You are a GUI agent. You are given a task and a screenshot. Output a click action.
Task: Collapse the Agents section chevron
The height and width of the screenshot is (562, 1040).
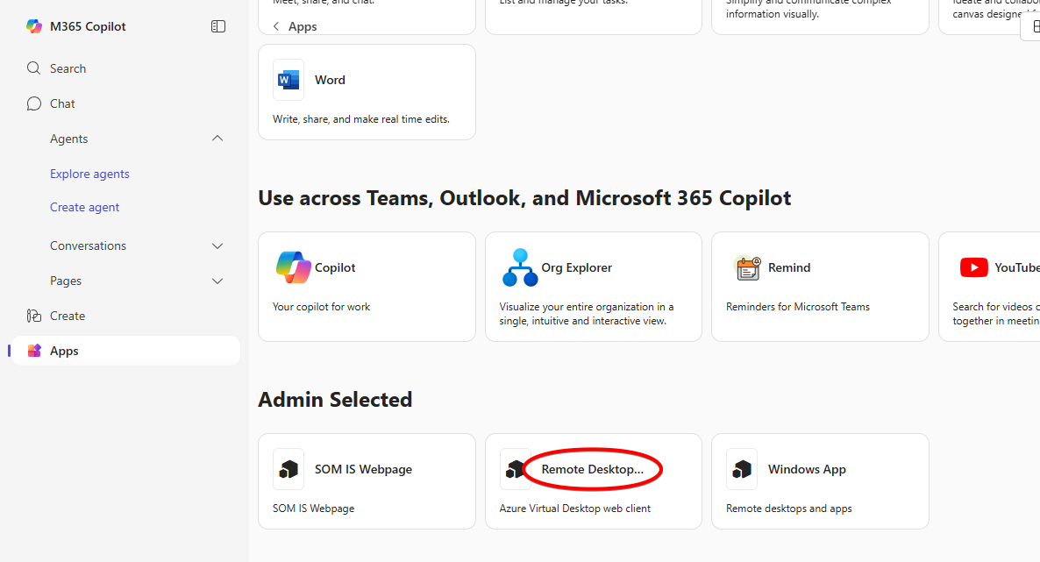tap(217, 139)
